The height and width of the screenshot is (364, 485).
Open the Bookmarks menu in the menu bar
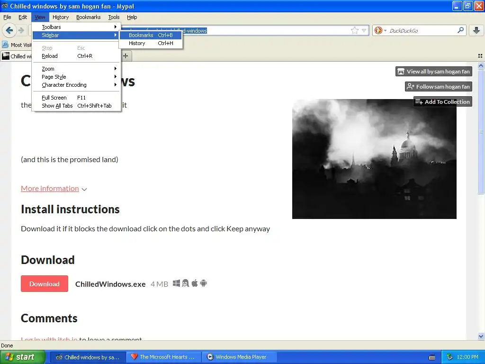tap(89, 17)
